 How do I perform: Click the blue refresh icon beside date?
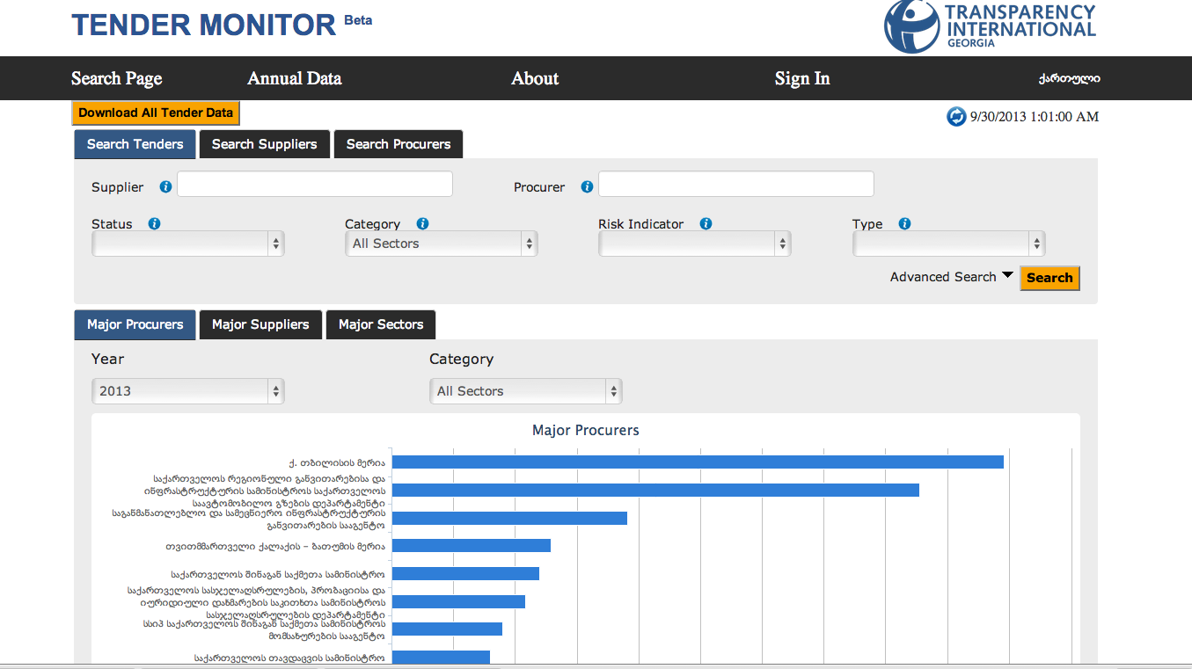(x=956, y=116)
